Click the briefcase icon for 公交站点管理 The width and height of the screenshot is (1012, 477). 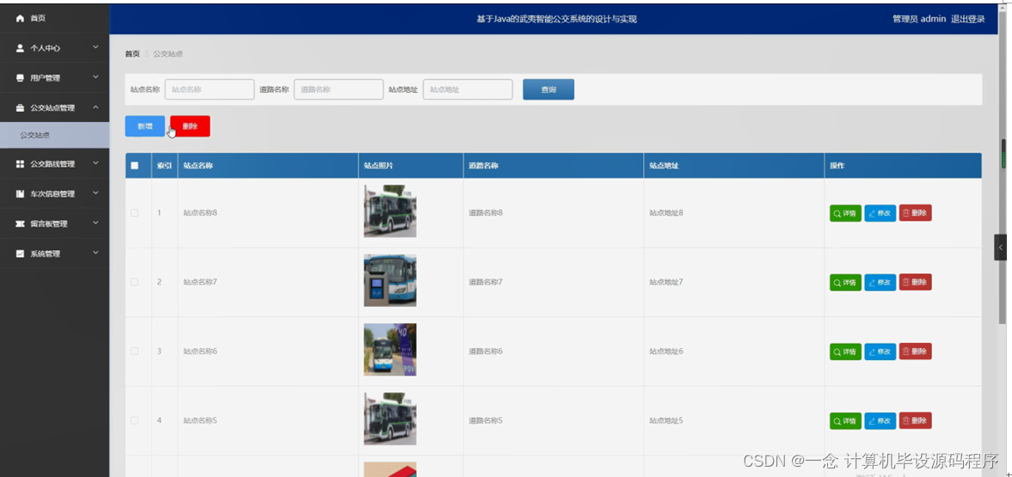20,107
